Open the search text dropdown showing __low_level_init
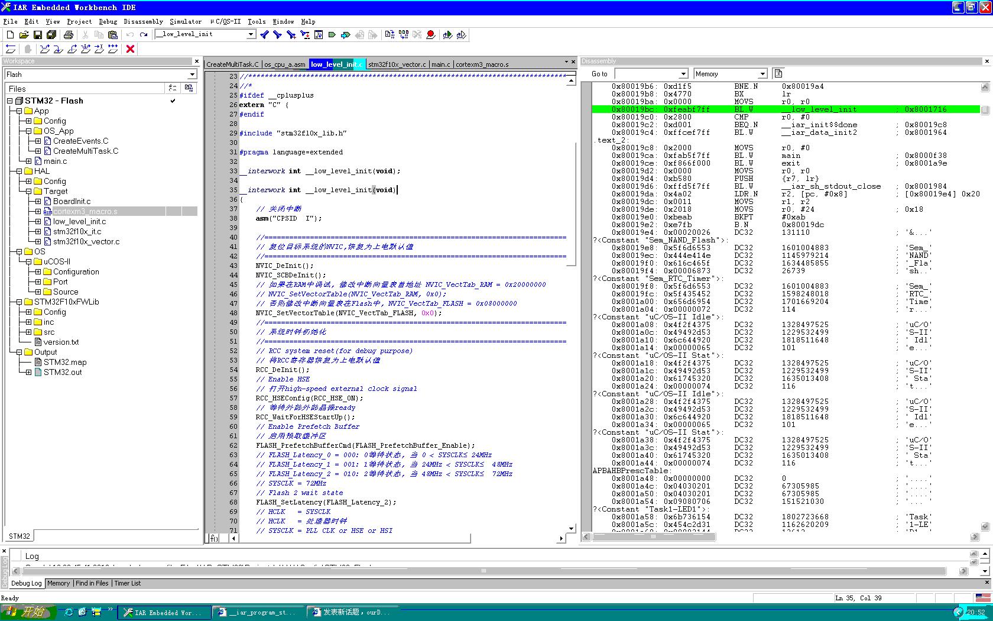 [x=251, y=34]
